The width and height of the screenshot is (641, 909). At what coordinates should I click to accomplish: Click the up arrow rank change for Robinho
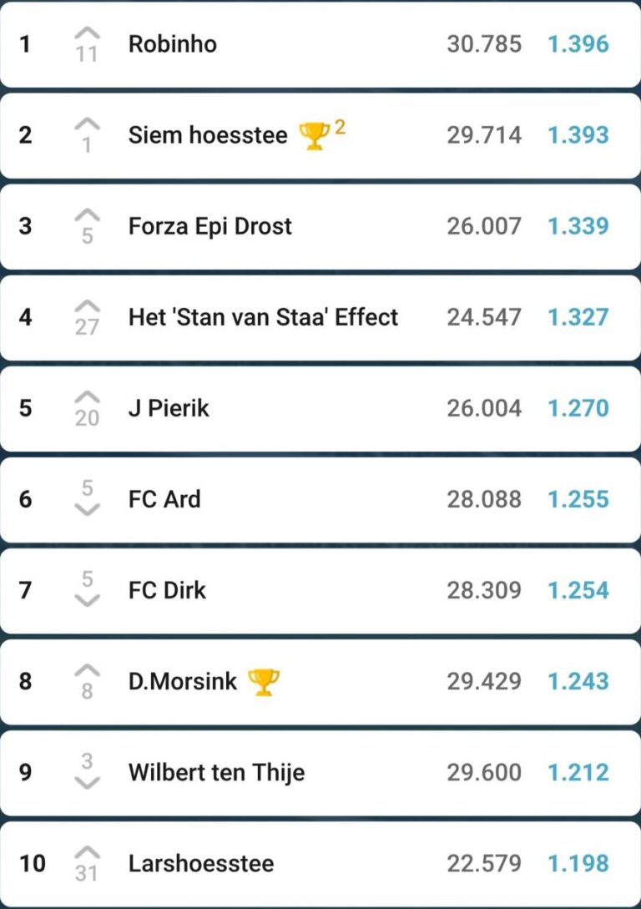click(87, 35)
